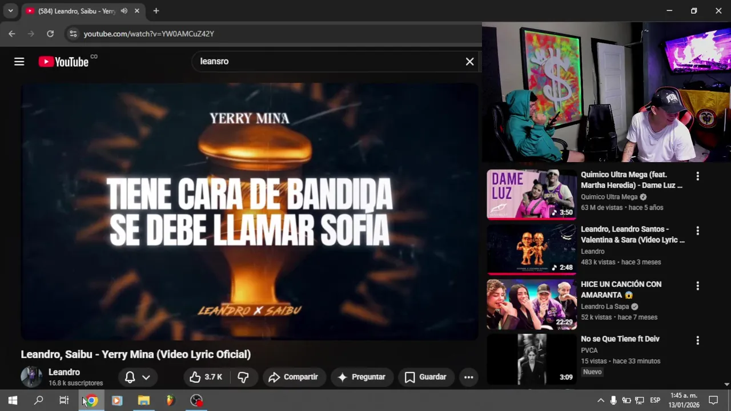Open options menu for Amaranta video

pos(697,285)
